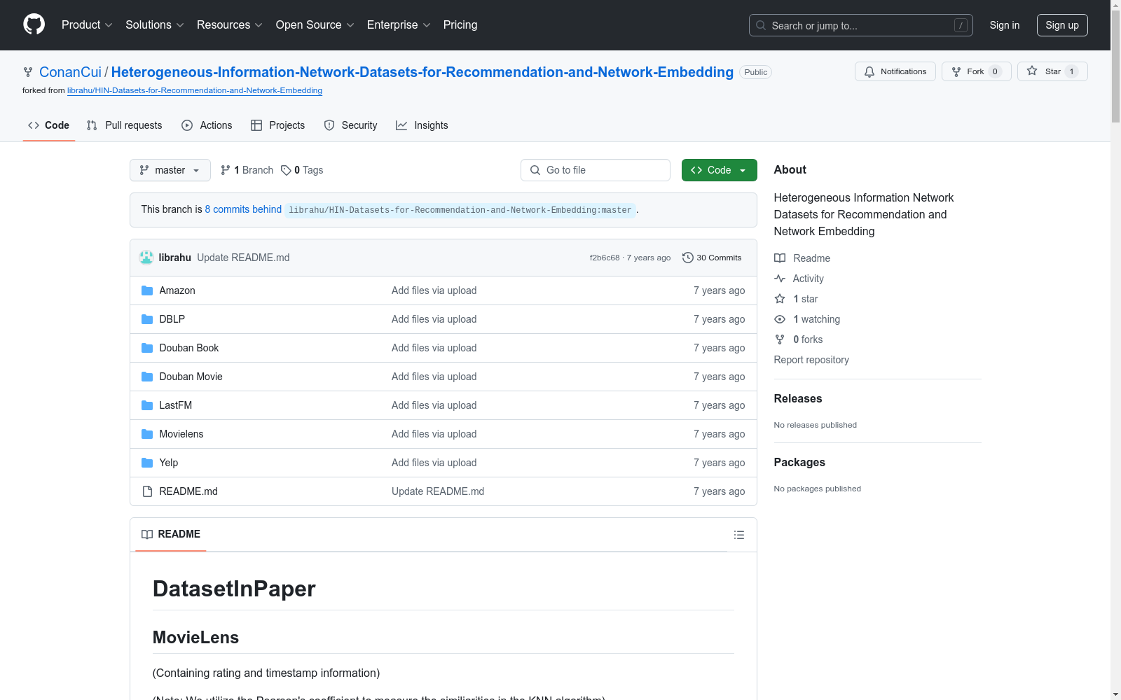Viewport: 1121px width, 700px height.
Task: Click the Movielens folder icon
Action: click(147, 434)
